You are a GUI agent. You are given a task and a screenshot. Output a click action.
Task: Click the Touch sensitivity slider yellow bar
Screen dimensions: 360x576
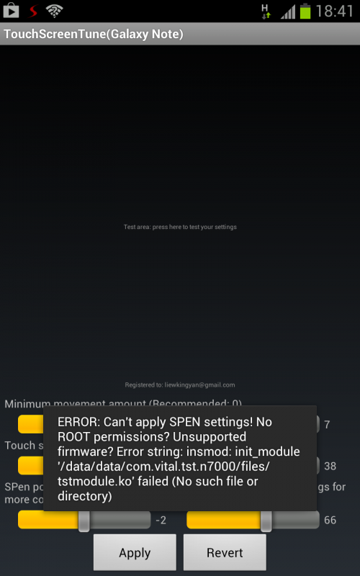click(31, 465)
